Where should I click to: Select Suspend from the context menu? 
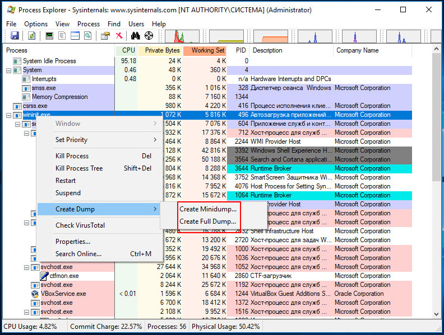(x=100, y=193)
